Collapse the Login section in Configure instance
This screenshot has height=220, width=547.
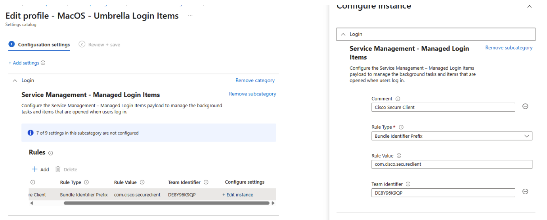(x=343, y=34)
